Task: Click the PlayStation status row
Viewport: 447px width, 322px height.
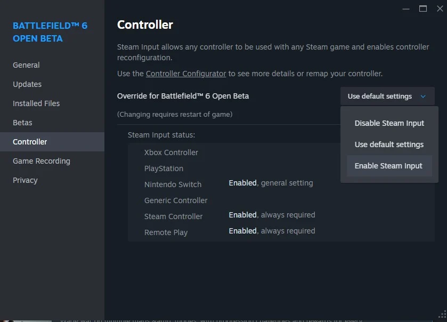Action: [164, 168]
